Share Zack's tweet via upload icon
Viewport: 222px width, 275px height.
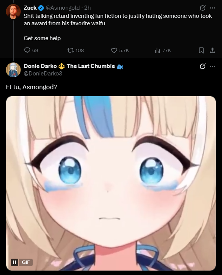[212, 51]
